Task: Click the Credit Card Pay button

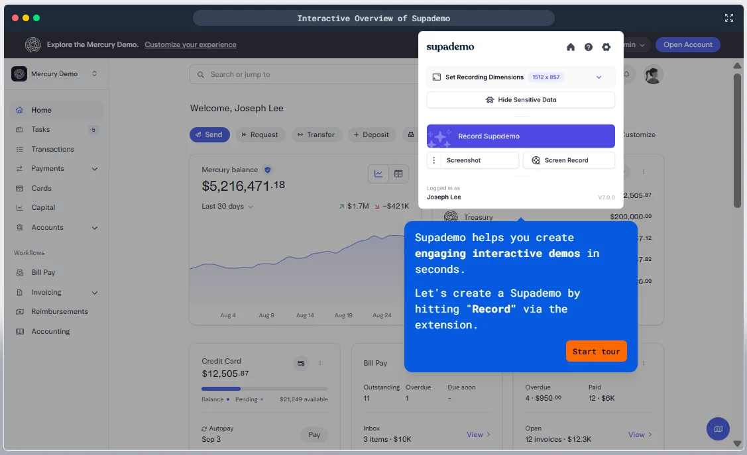Action: point(314,434)
